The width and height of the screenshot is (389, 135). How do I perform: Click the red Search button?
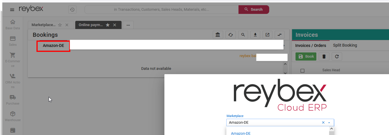coord(254,10)
